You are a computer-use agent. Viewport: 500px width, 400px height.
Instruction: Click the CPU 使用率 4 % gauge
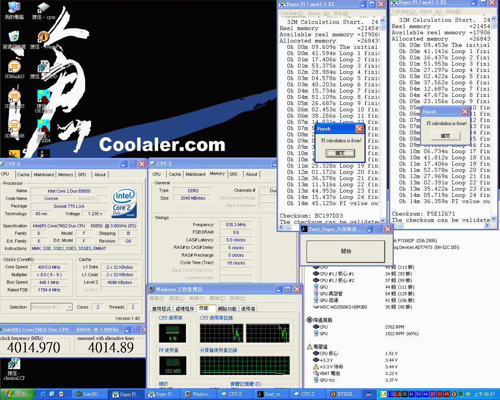tap(172, 334)
